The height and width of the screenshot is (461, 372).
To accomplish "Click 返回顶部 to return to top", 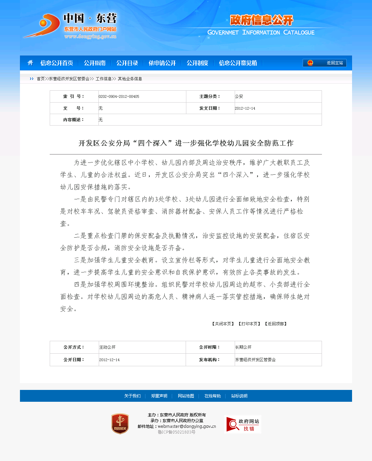I will [x=276, y=324].
